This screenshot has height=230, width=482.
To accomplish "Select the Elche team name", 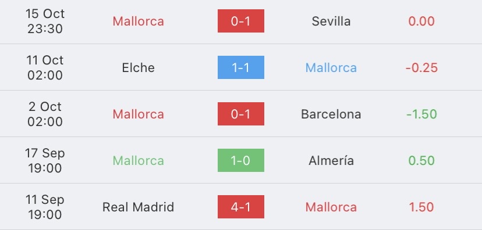I will 139,68.
